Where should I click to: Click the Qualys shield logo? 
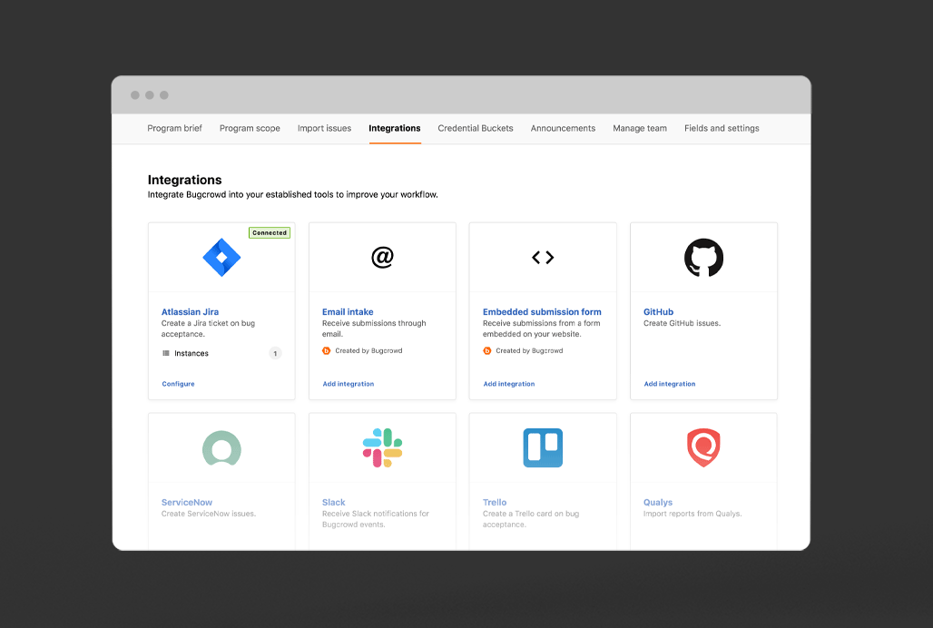pyautogui.click(x=703, y=448)
